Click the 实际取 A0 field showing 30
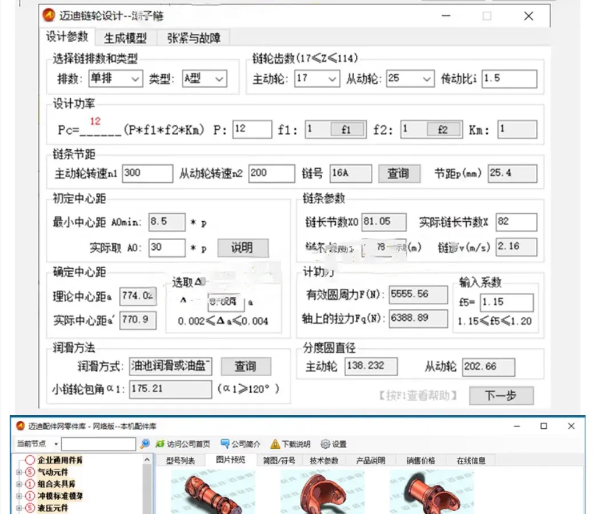The image size is (593, 514). [167, 248]
